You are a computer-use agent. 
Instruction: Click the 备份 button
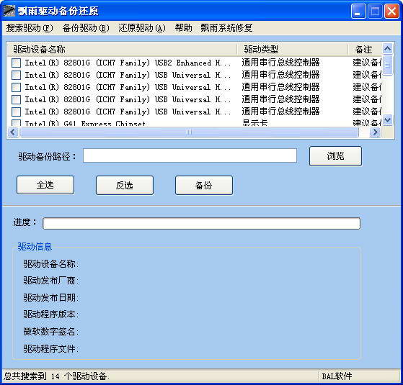(204, 185)
